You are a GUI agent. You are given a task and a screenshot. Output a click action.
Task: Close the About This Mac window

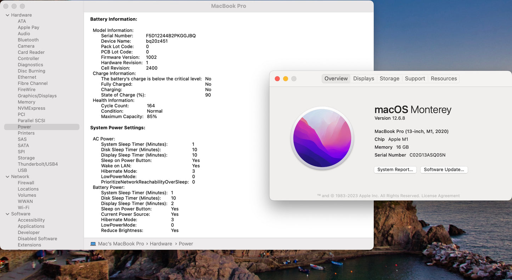point(277,79)
